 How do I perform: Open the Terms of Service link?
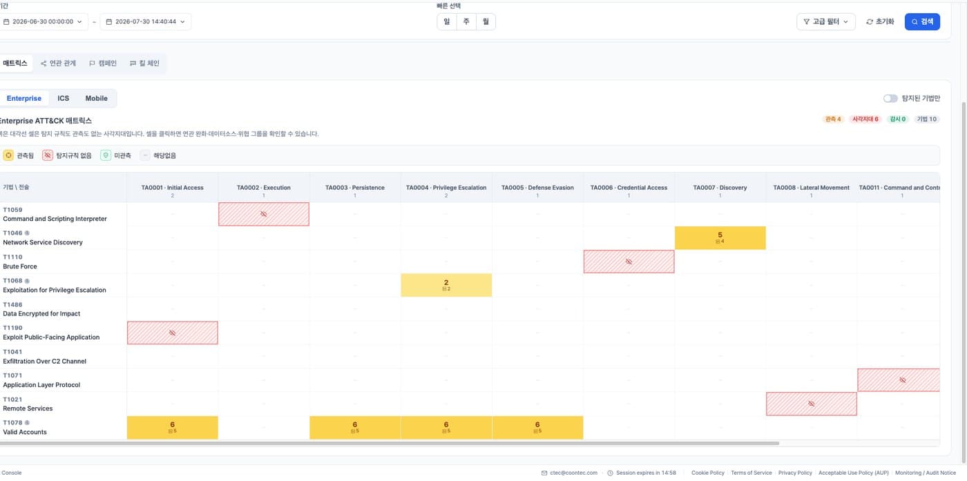[x=751, y=473]
